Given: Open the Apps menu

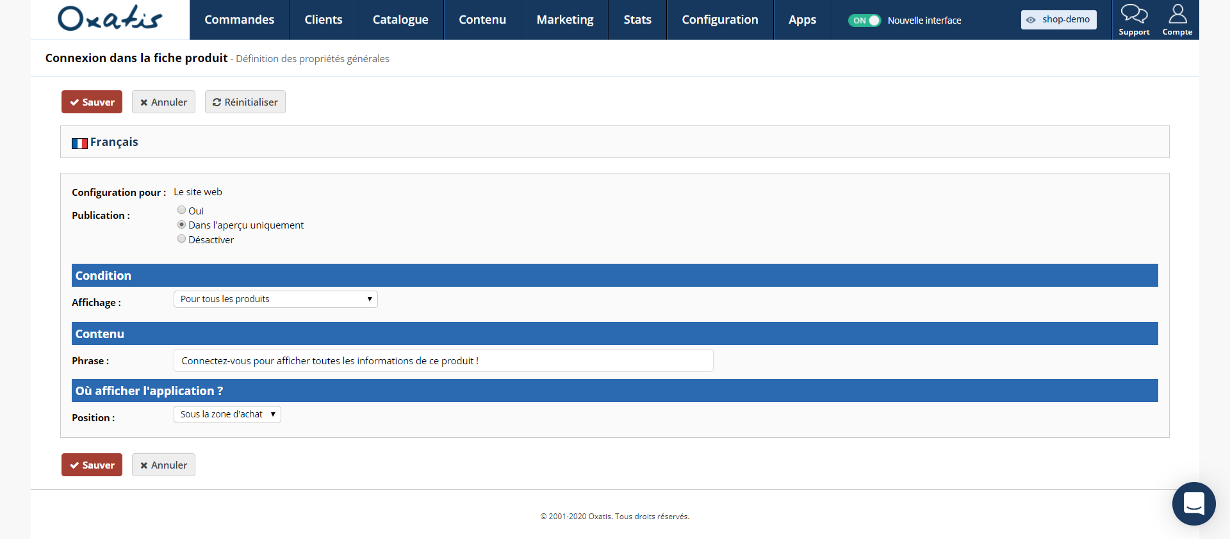Looking at the screenshot, I should (x=803, y=20).
